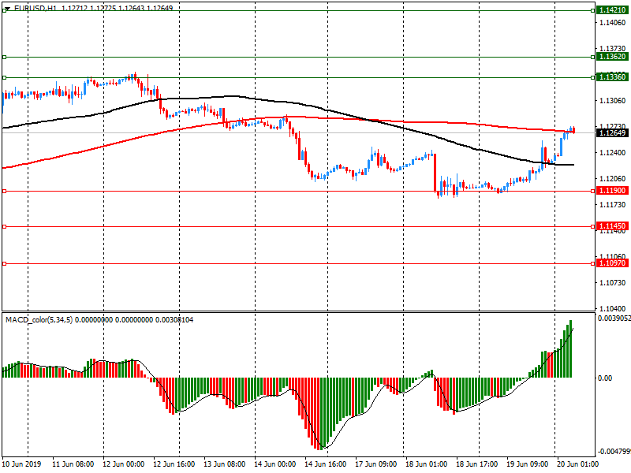Screen dimensions: 631x473
Task: Click left handle of the 1.14210 line
Action: coord(5,11)
